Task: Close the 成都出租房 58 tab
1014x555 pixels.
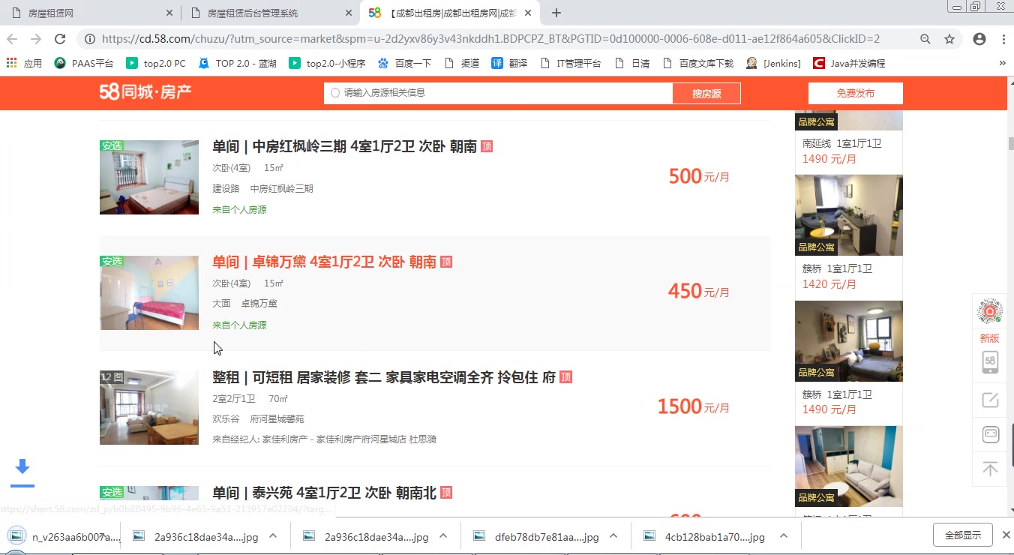Action: pos(528,13)
